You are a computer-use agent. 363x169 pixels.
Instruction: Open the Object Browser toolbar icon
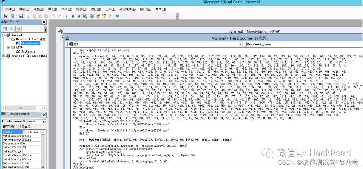(104, 16)
